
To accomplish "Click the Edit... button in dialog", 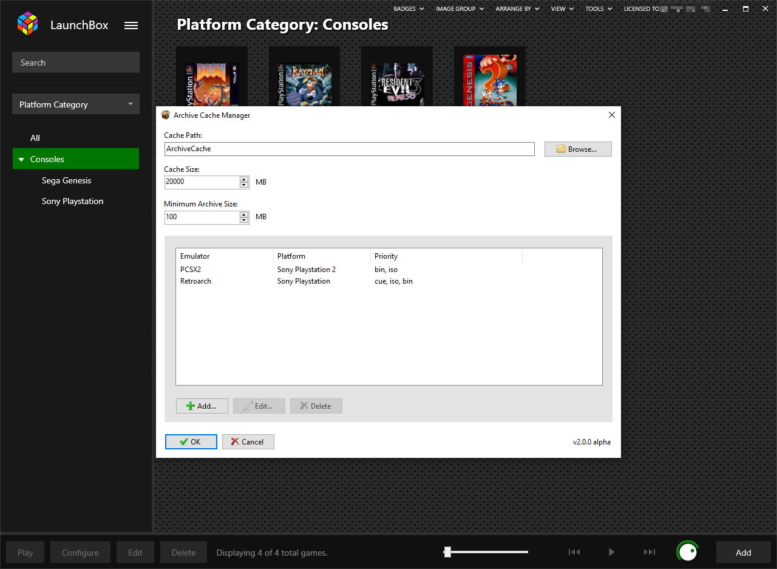I will click(x=259, y=406).
